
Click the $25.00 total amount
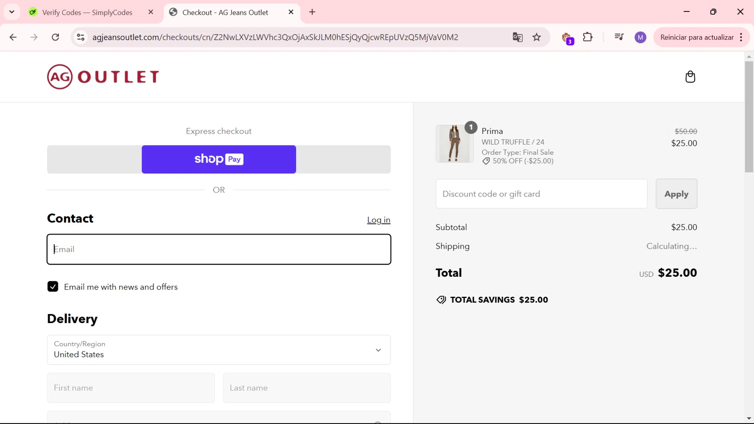pos(677,273)
